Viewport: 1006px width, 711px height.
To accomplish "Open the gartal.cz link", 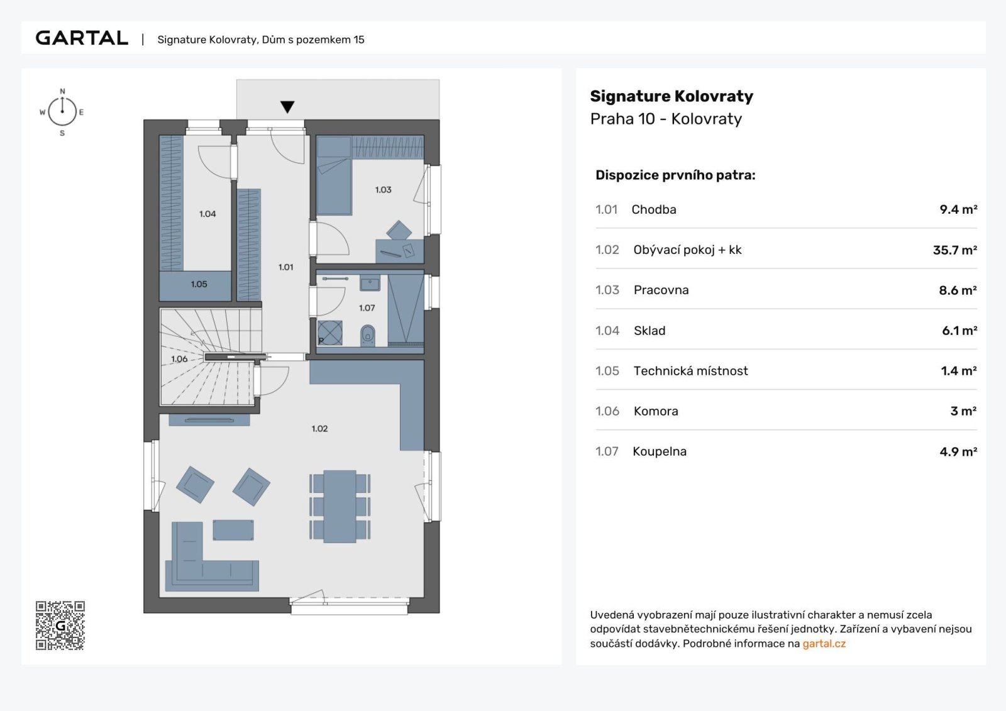I will [824, 644].
